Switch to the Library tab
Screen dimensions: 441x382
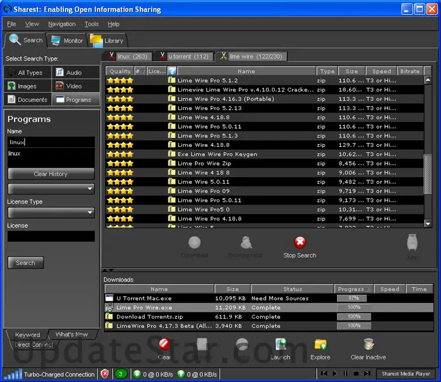coord(107,41)
